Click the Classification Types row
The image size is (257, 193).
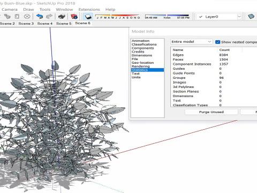coord(214,105)
